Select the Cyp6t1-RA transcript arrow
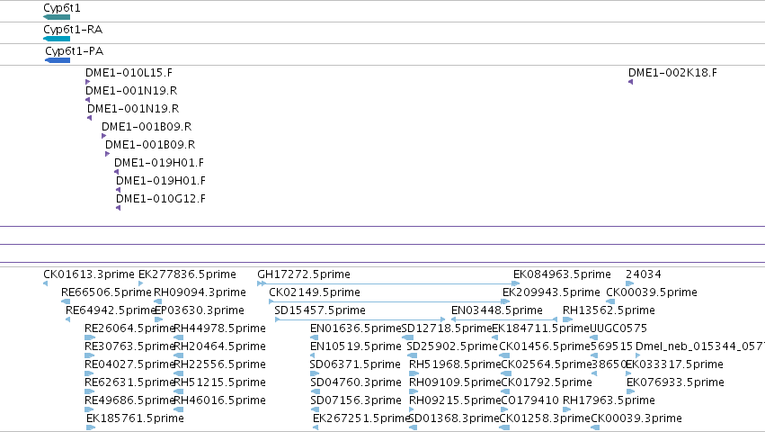Viewport: 765px width, 432px height. click(x=57, y=39)
